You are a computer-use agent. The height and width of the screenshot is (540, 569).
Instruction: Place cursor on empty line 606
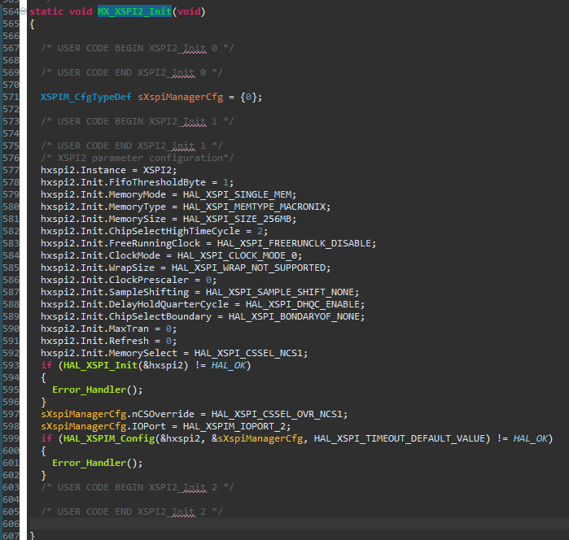[x=298, y=524]
